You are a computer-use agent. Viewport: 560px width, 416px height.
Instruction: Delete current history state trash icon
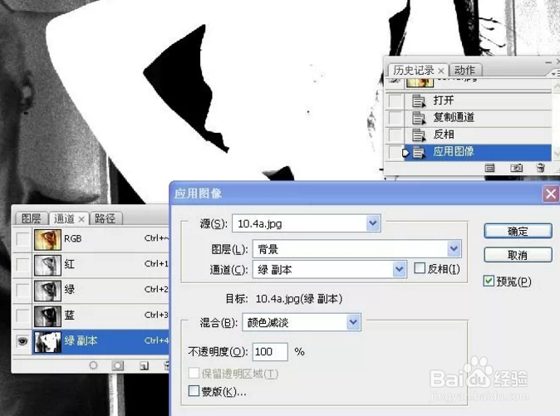541,168
